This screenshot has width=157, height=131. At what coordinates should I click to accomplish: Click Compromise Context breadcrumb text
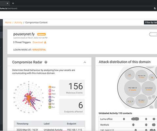tap(36, 23)
